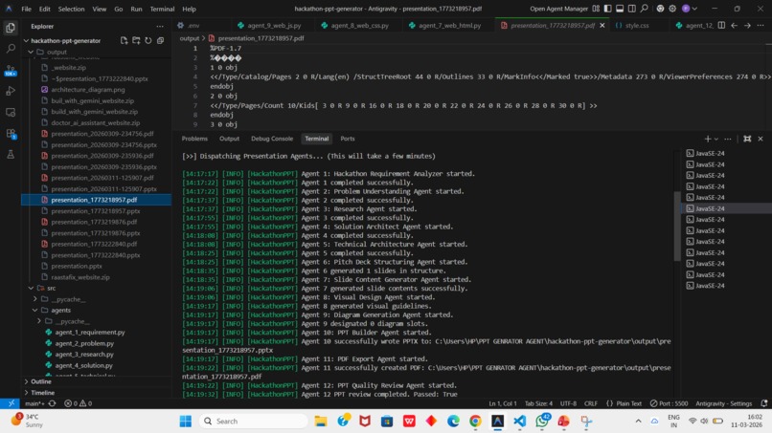
Task: Collapse all folders in Explorer
Action: (161, 40)
